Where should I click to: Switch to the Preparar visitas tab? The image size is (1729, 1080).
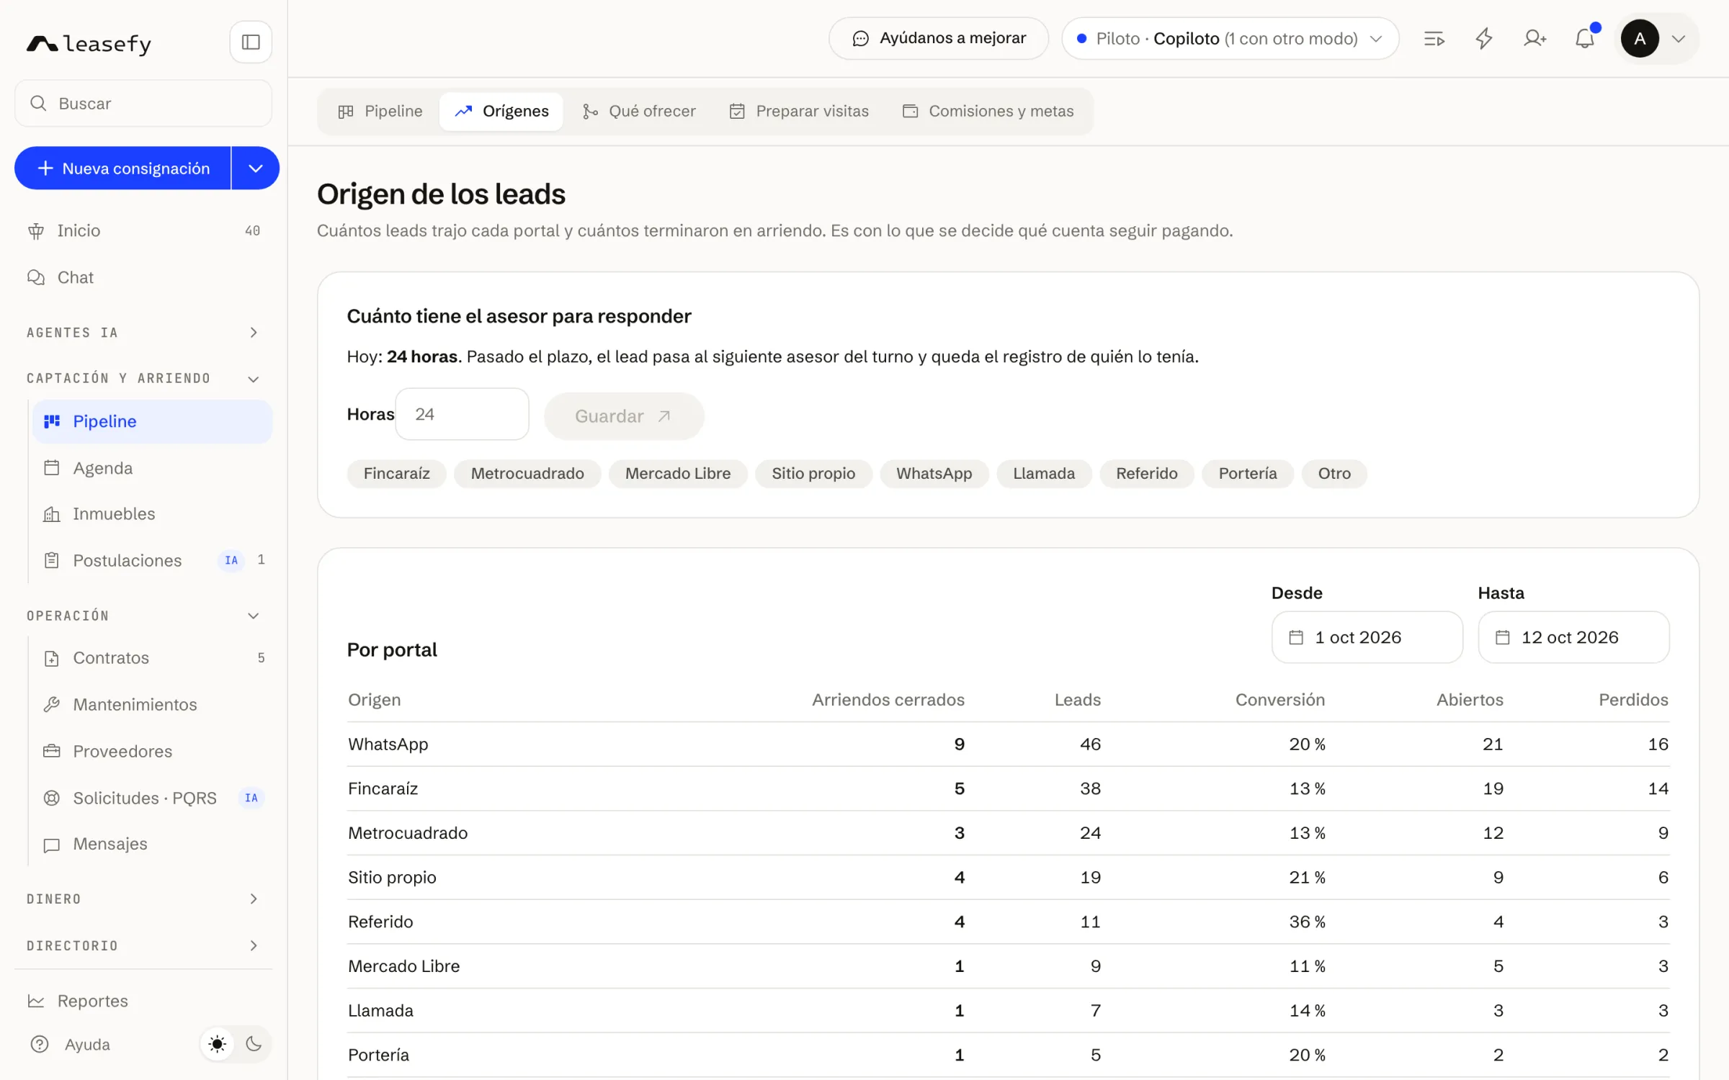799,112
